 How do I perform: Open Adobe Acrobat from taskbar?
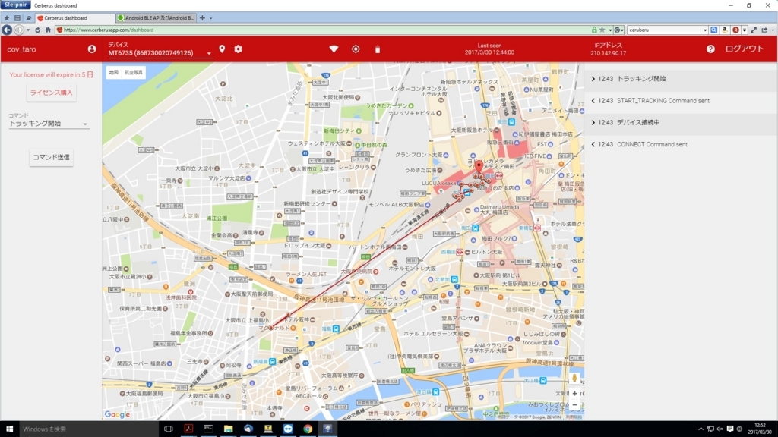pos(188,429)
